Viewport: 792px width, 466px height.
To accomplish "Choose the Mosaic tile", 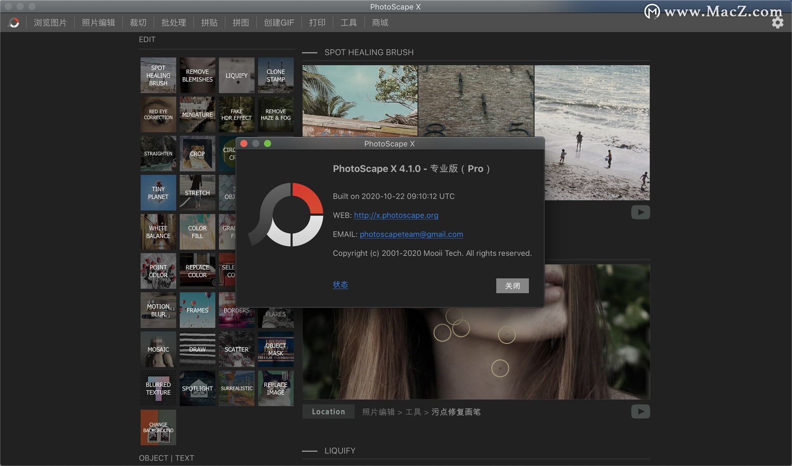I will (158, 349).
